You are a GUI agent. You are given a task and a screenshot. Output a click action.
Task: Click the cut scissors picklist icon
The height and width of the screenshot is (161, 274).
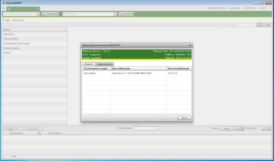(x=16, y=129)
